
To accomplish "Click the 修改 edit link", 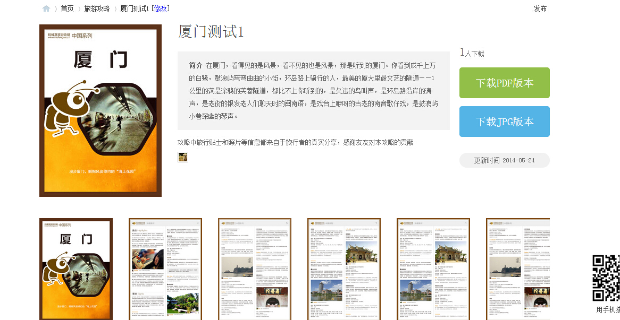I will (x=161, y=8).
